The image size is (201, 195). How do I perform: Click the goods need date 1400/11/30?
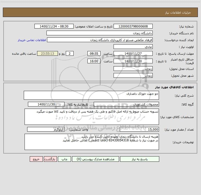pos(46,104)
